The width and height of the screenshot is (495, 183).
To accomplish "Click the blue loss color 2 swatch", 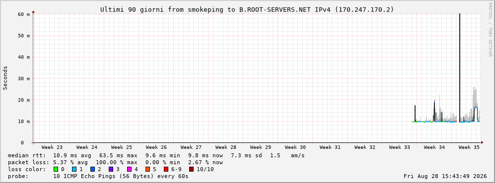I will (x=92, y=170).
